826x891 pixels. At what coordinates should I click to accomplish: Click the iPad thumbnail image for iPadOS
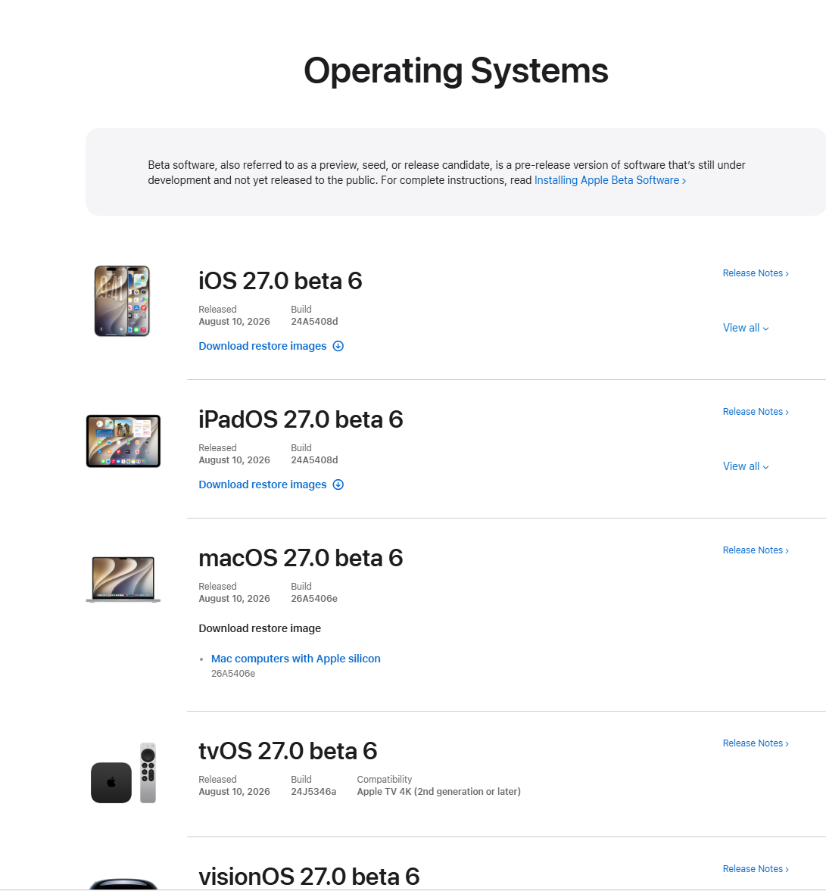point(123,441)
